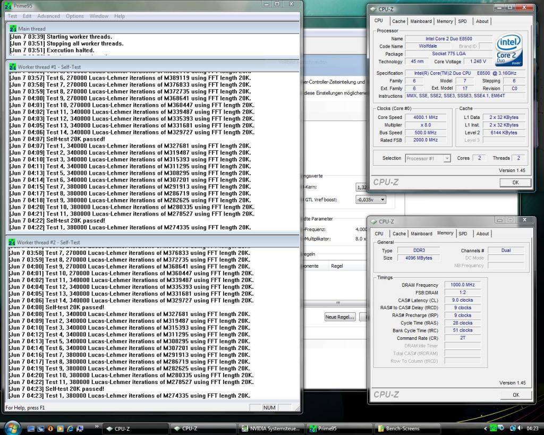Screen dimensions: 544x435
Task: Open Prime95 Help menu
Action: 120,16
